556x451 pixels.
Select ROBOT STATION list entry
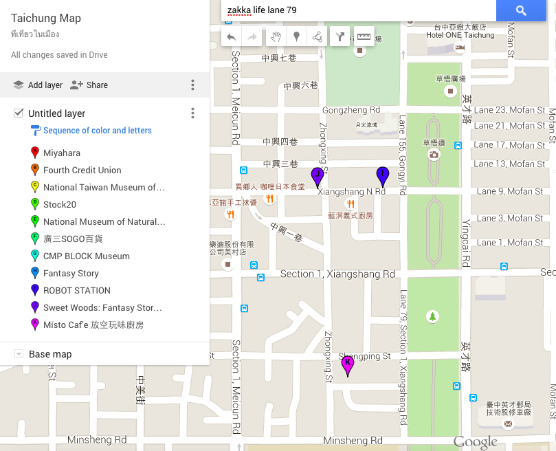pos(76,290)
